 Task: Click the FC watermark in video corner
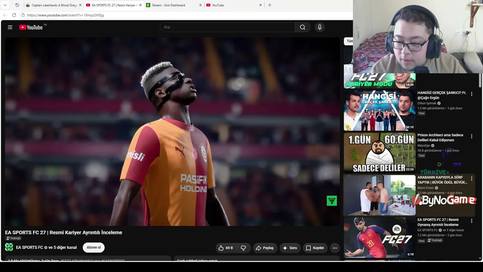pyautogui.click(x=332, y=201)
